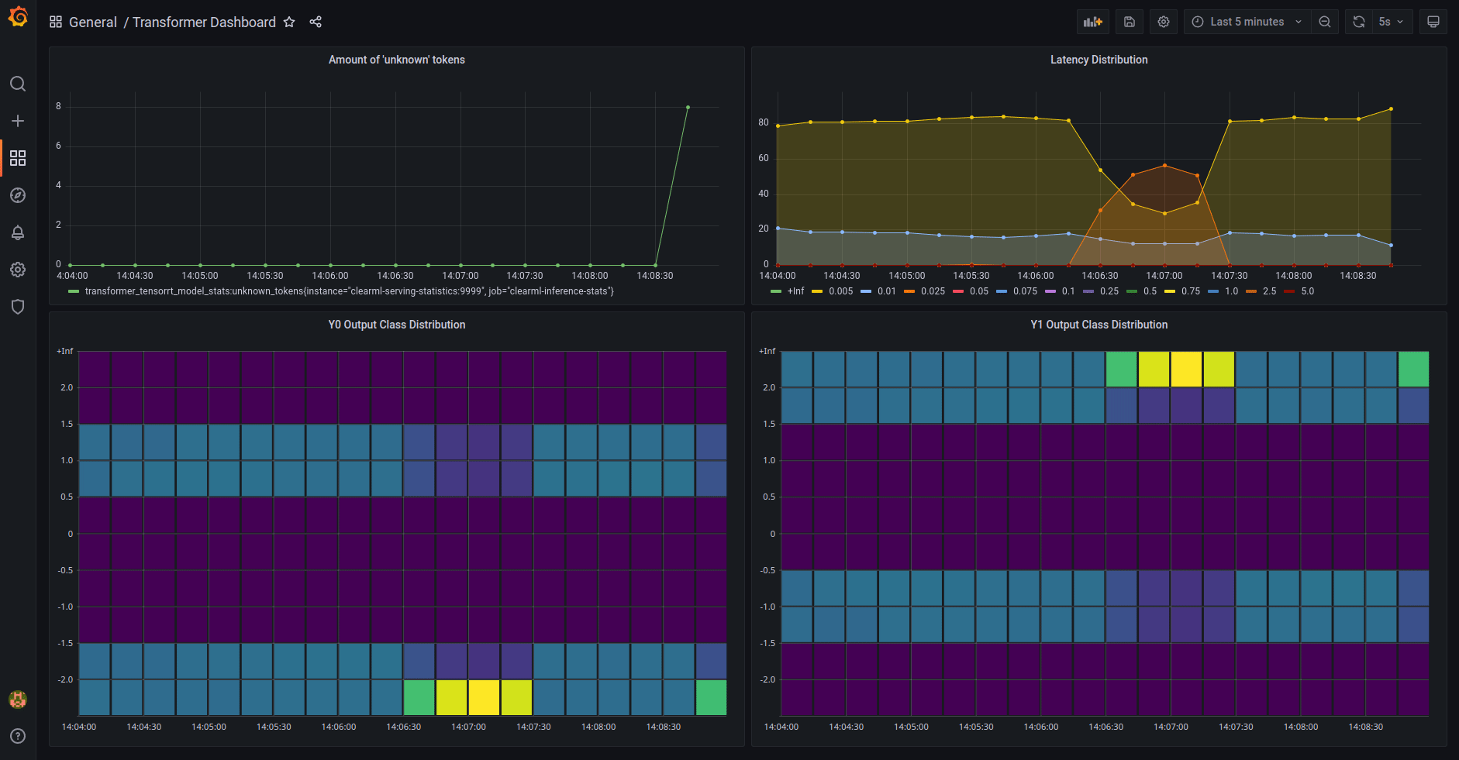The width and height of the screenshot is (1459, 760).
Task: Click the Create (+) icon in the sidebar
Action: [18, 121]
